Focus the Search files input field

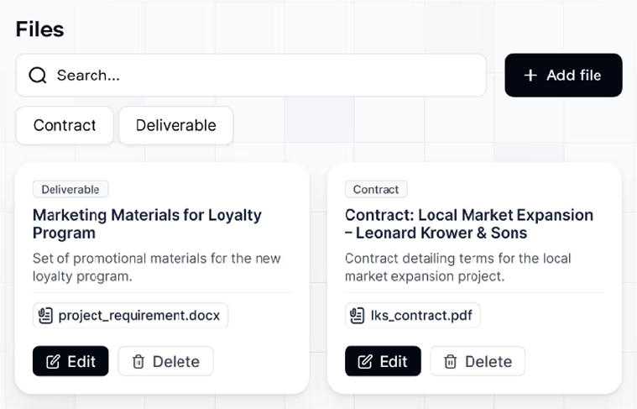[x=251, y=76]
